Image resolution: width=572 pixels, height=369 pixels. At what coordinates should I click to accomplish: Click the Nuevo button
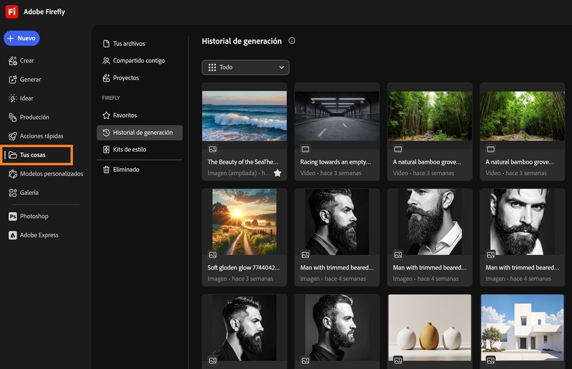pos(21,38)
